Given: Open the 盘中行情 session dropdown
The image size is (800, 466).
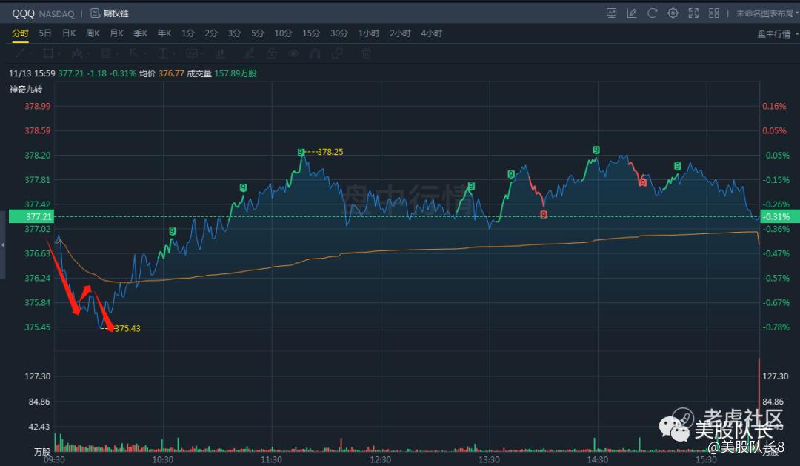Looking at the screenshot, I should 776,33.
